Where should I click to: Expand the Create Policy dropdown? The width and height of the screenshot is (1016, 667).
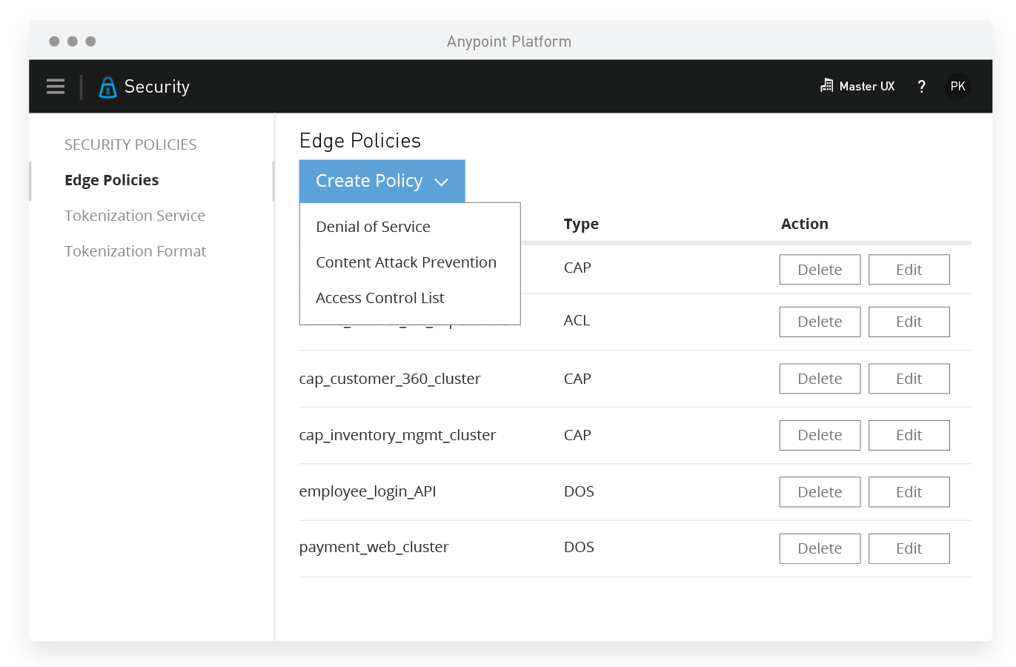pos(382,181)
